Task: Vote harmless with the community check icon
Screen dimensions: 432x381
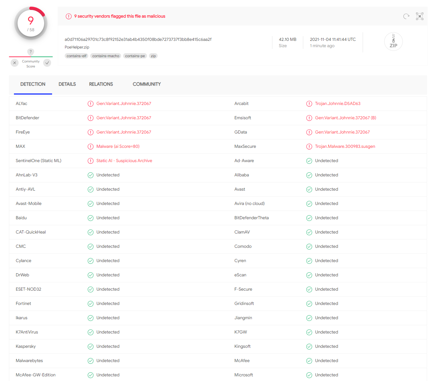Action: click(x=47, y=63)
